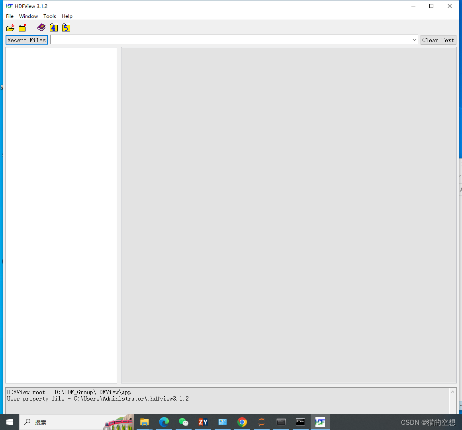The height and width of the screenshot is (430, 462).
Task: Click the Recent Files button
Action: point(27,40)
